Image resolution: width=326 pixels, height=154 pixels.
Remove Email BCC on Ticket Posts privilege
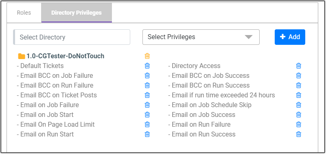(147, 95)
